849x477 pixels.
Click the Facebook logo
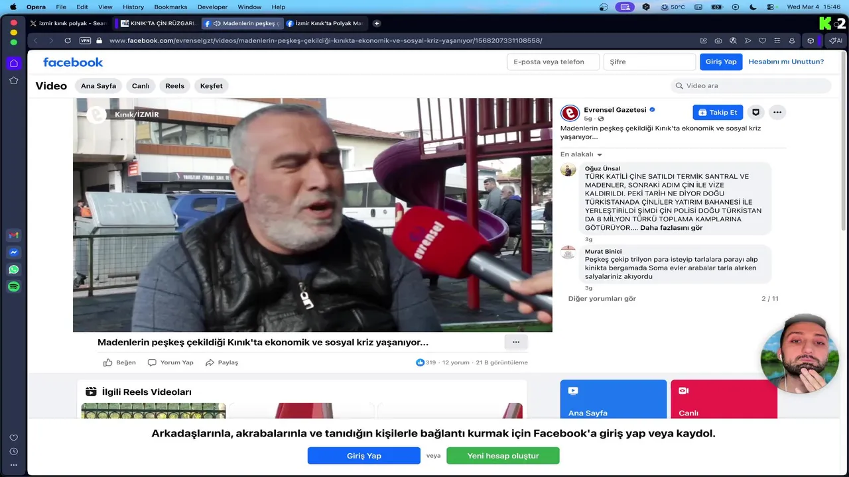[x=73, y=62]
